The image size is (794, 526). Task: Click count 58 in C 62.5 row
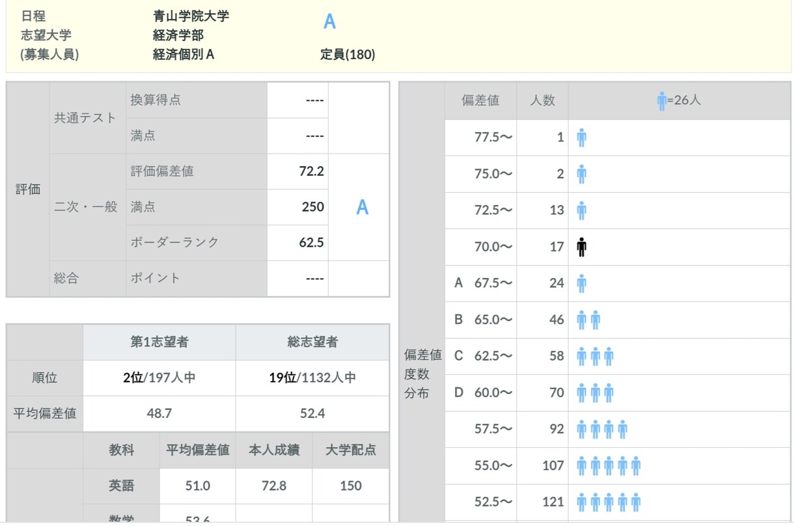click(x=556, y=357)
